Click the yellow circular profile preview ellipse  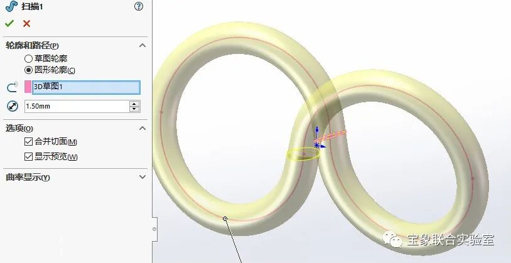point(303,154)
